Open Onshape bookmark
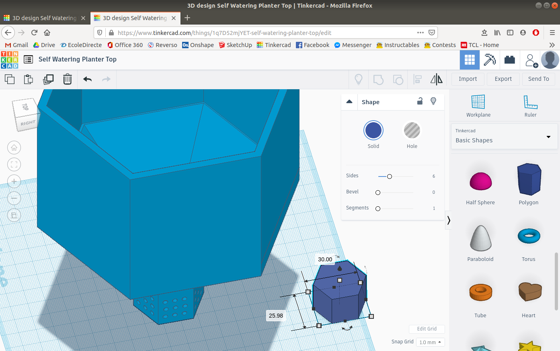 tap(198, 45)
